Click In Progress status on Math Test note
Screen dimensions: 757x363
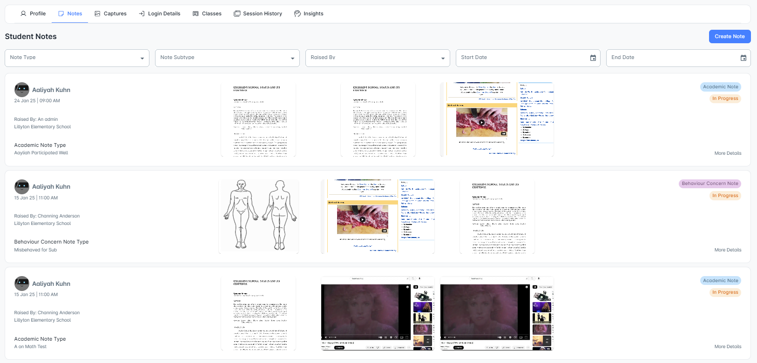(x=725, y=292)
